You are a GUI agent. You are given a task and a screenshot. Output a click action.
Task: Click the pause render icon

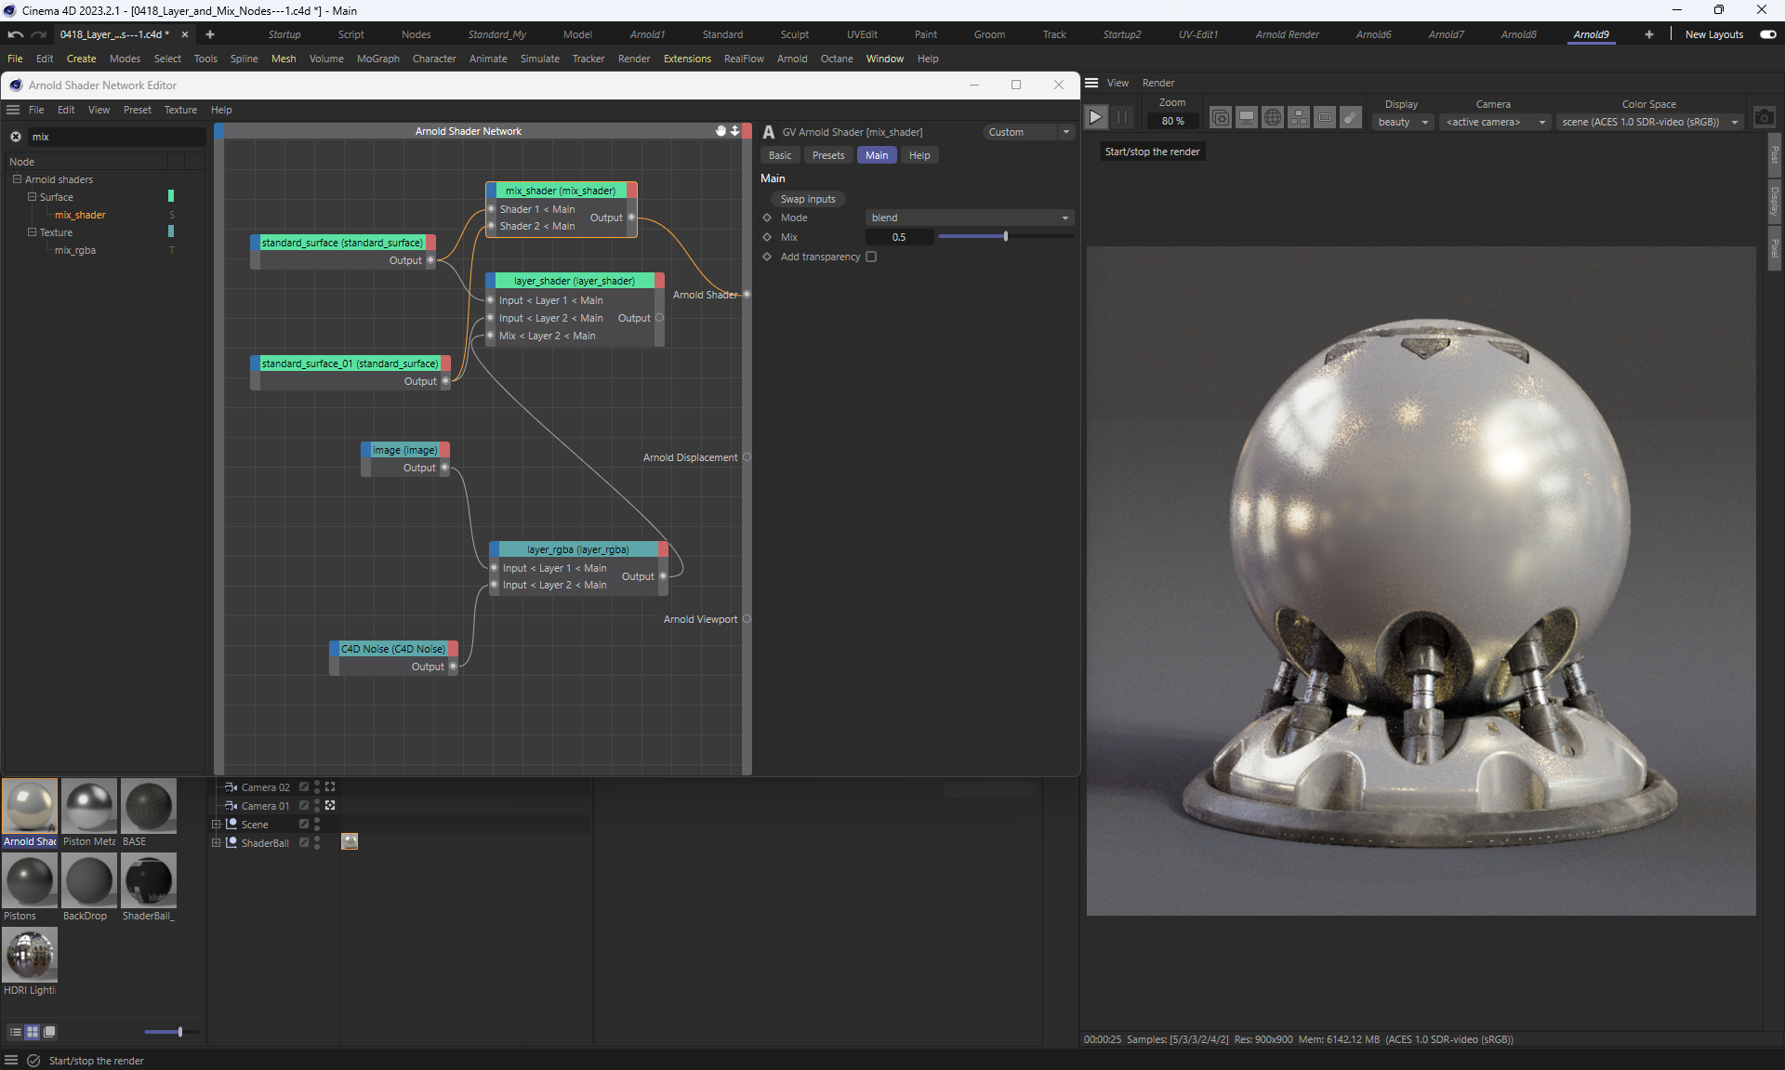(x=1122, y=117)
